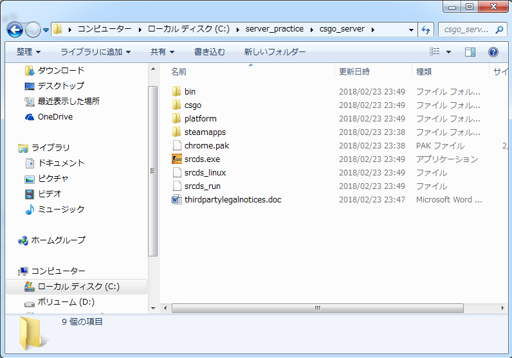512x358 pixels.
Task: Click the 書き込む button
Action: [210, 51]
